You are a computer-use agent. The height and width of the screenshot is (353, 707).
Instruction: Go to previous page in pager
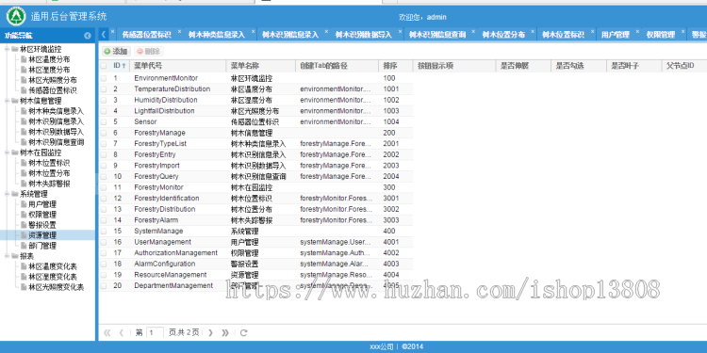[121, 332]
